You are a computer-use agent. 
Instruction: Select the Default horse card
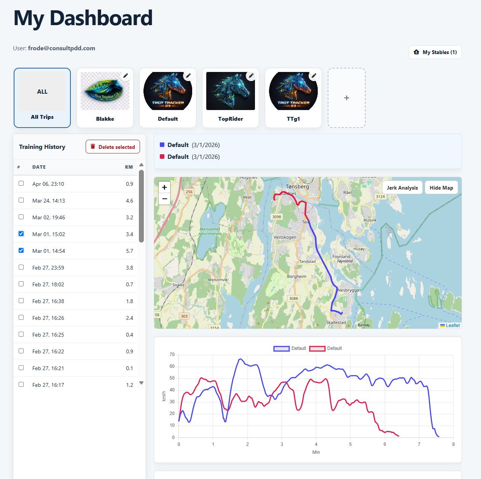pos(168,98)
